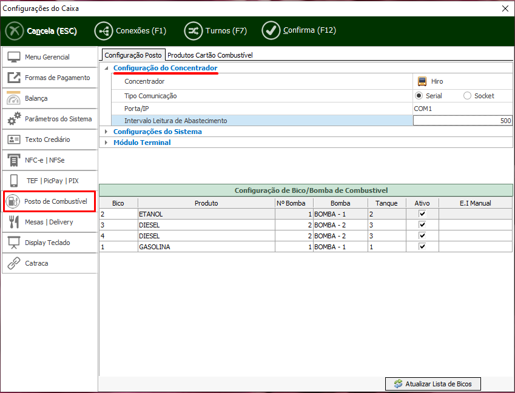Click the Cancela (ESC) X icon
This screenshot has height=393, width=515.
tap(15, 31)
